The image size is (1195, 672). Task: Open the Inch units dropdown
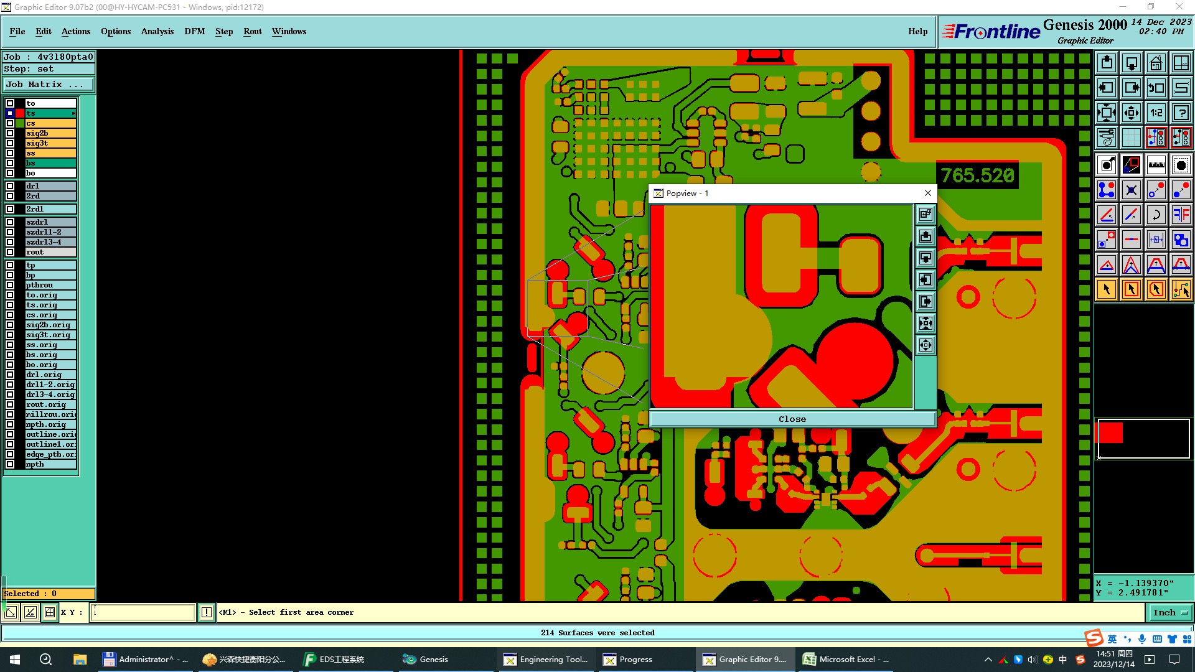[1170, 613]
